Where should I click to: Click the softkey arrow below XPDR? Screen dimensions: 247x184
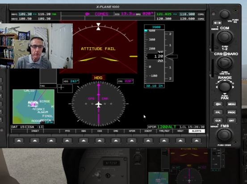click(132, 141)
